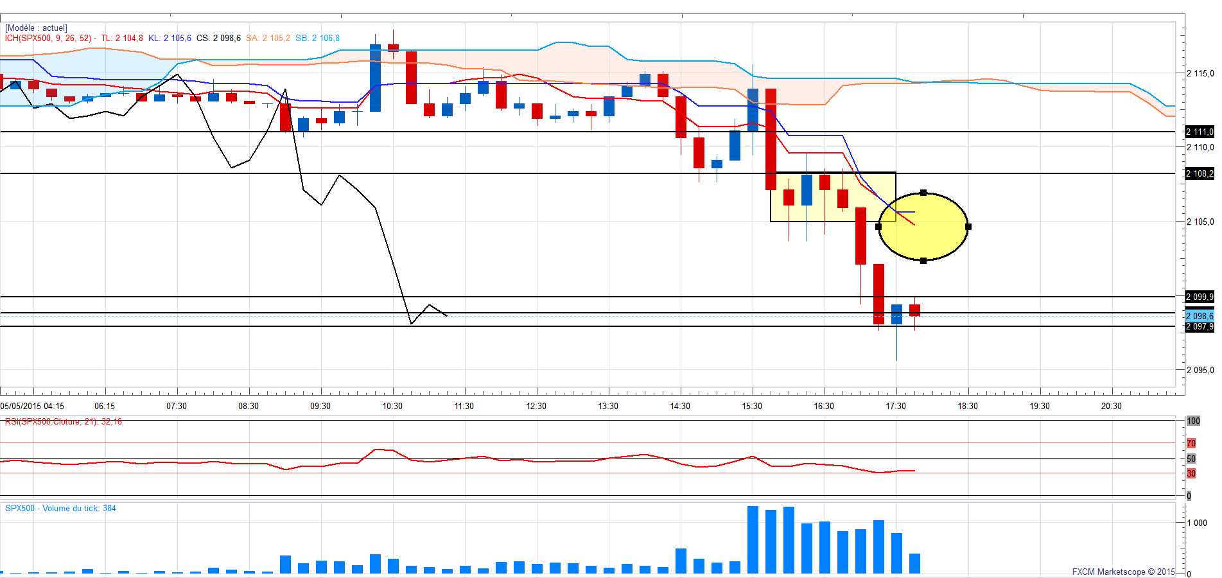Click the 2 111,0 horizontal line price label

(1200, 132)
